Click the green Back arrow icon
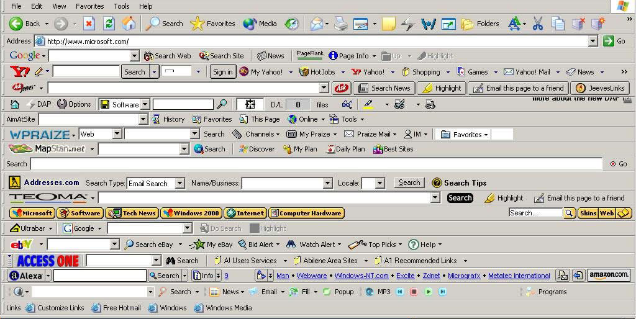This screenshot has width=636, height=319. point(16,24)
